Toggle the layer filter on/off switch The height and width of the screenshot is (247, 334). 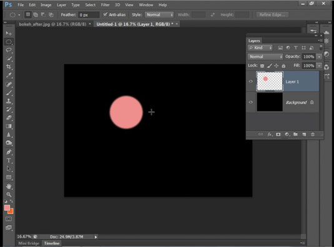coord(321,47)
